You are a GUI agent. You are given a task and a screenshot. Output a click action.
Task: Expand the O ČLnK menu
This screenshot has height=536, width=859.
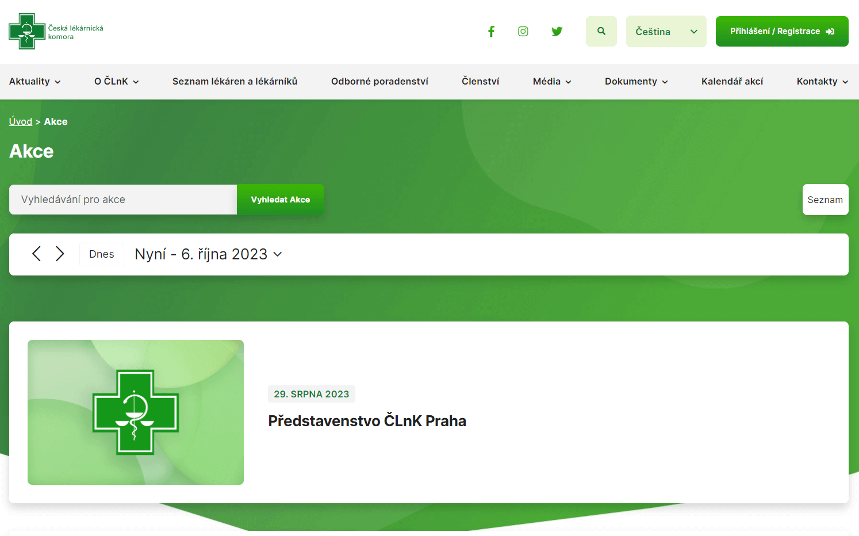pyautogui.click(x=117, y=82)
